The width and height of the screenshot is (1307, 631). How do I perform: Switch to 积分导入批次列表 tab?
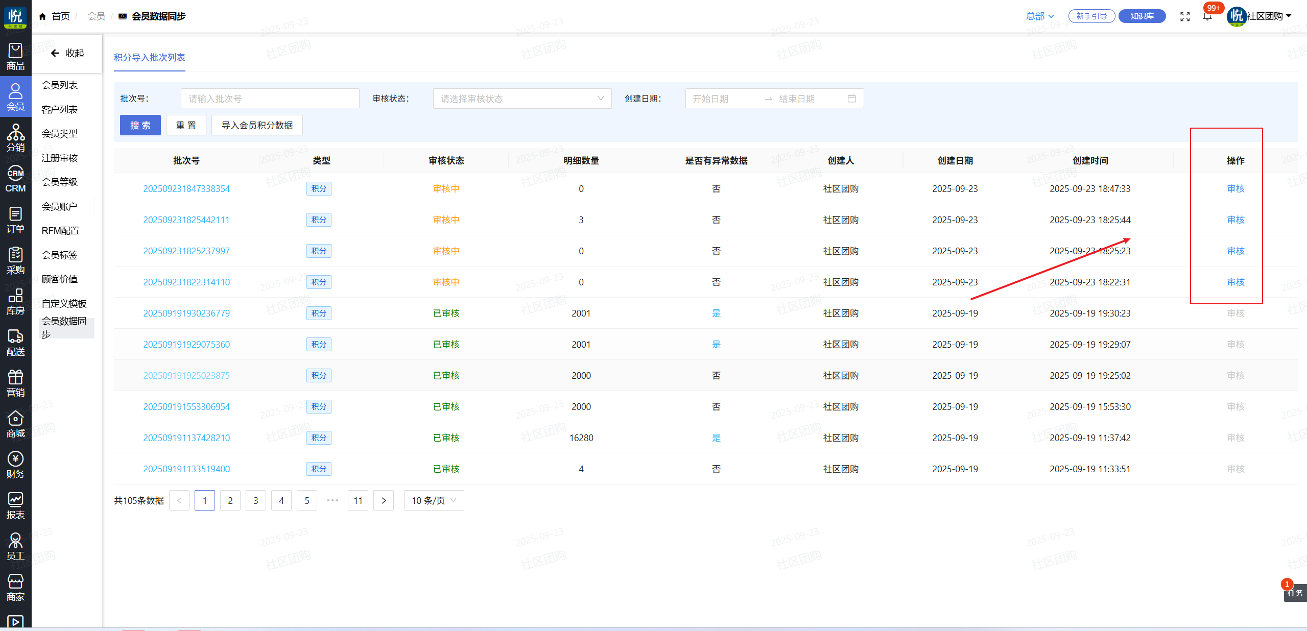click(149, 57)
